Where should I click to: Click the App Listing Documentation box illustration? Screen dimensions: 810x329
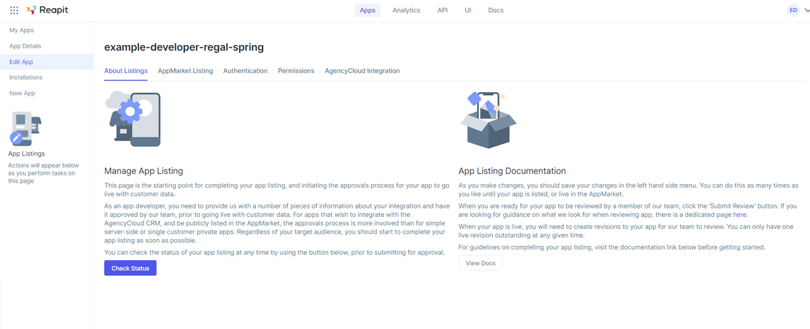click(487, 120)
